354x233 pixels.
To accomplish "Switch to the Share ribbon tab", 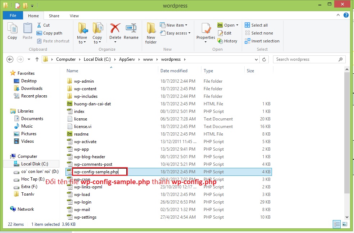I will tap(54, 16).
